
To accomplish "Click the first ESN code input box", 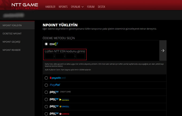I will click(x=49, y=56).
